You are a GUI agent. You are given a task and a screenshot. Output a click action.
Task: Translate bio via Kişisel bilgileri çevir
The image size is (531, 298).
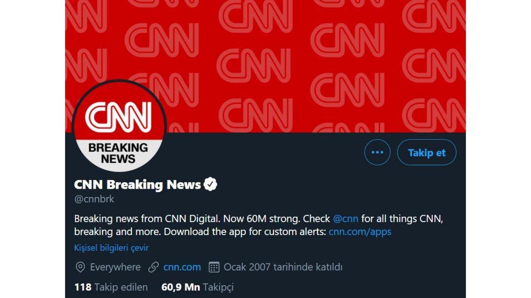(112, 248)
